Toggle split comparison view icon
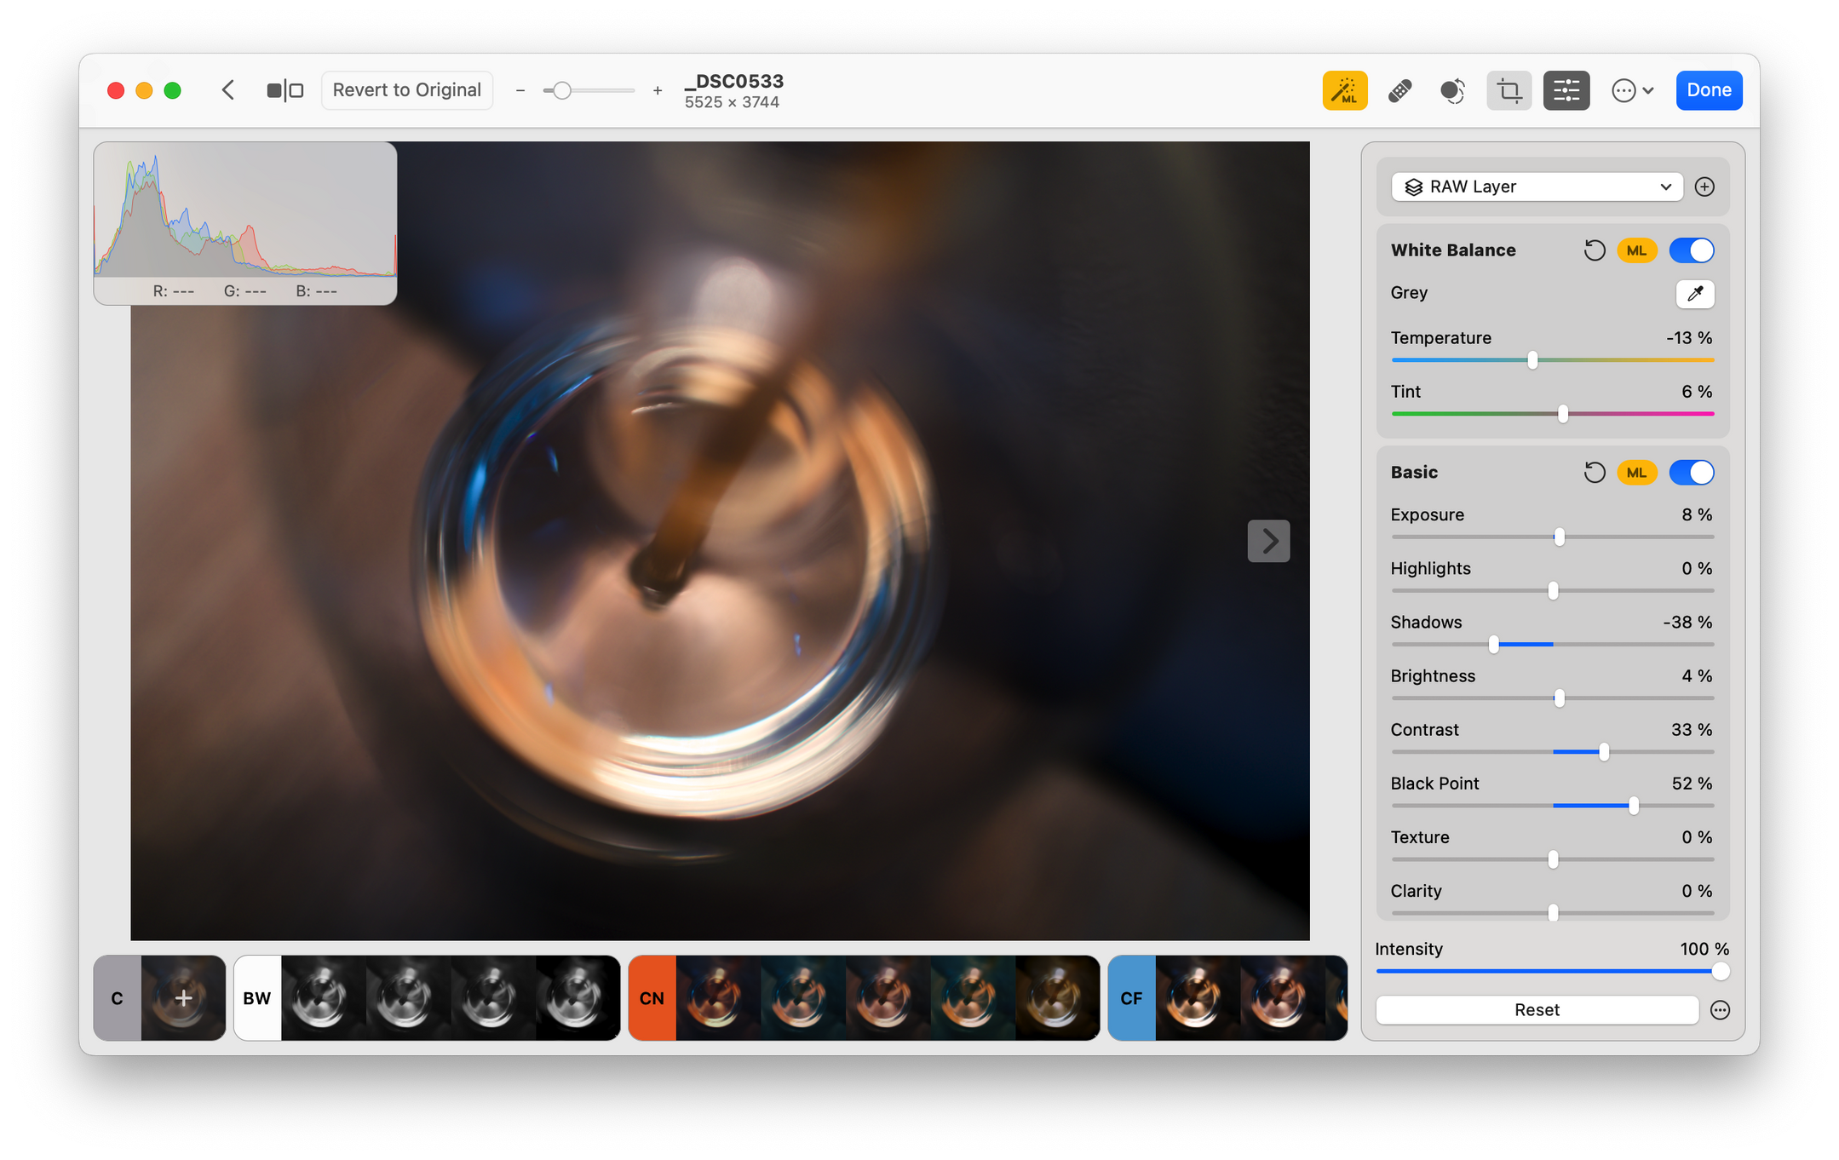Screen dimensions: 1839x1160 284,90
